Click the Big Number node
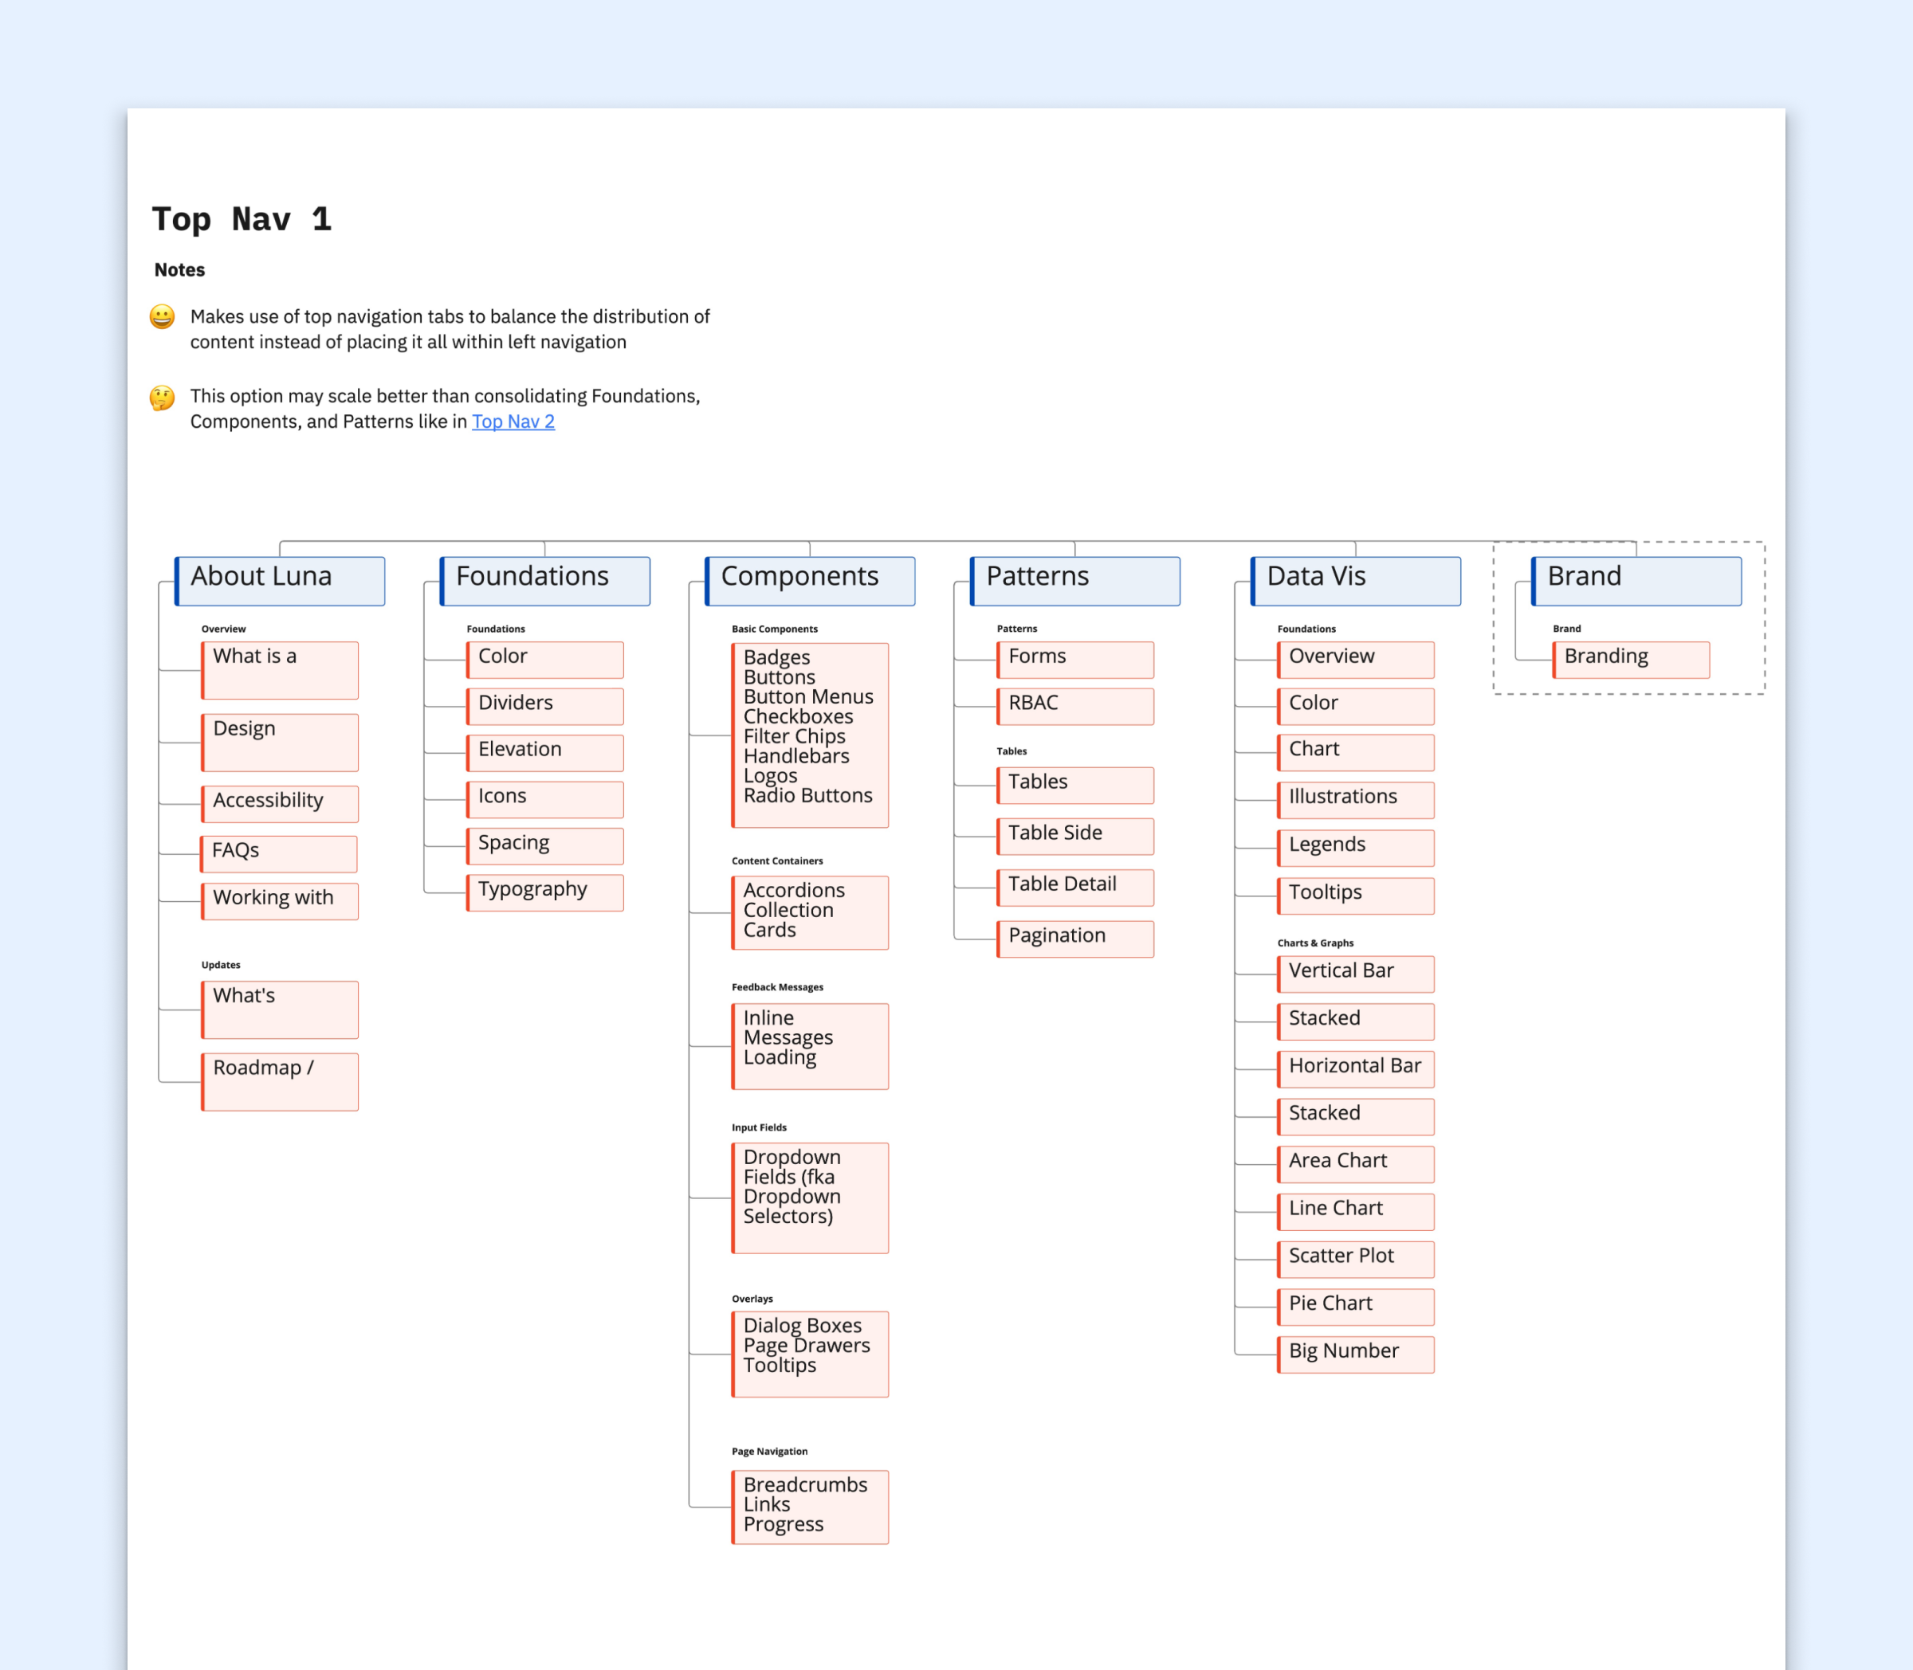Image resolution: width=1913 pixels, height=1670 pixels. pyautogui.click(x=1356, y=1353)
